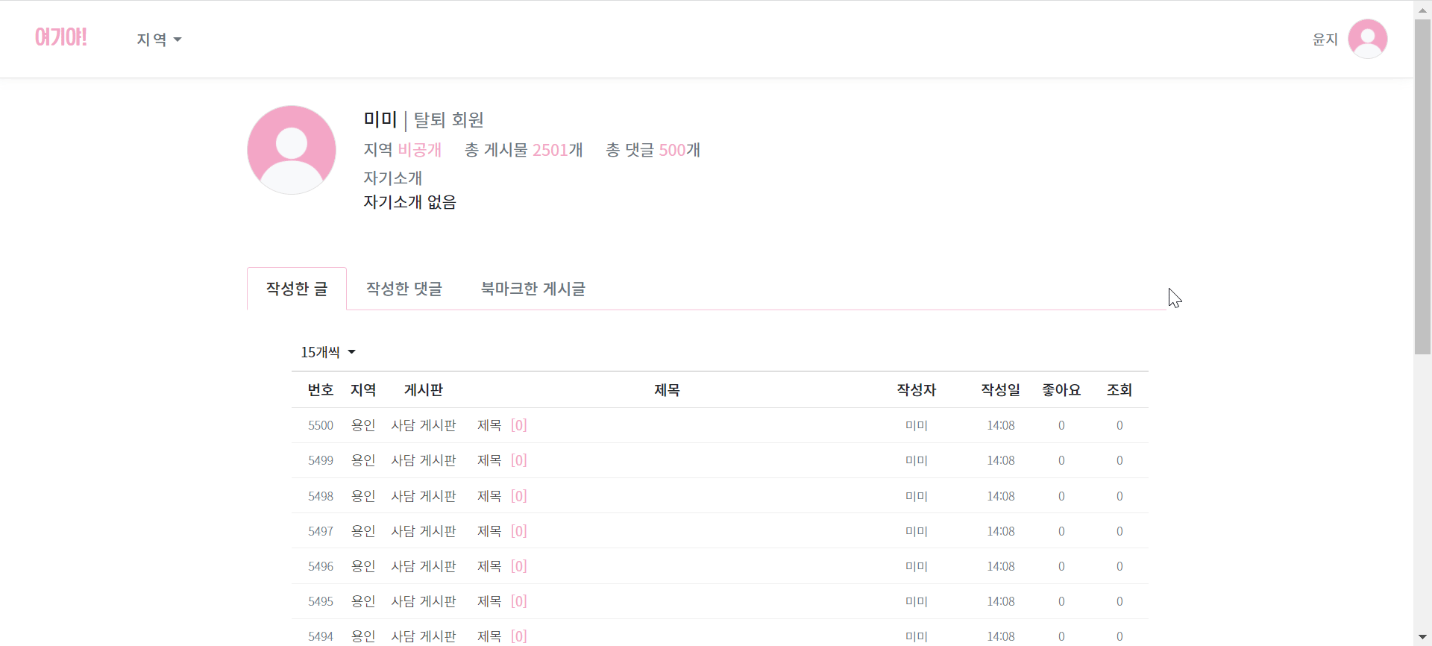Open the 북마크한 게시글 tab
This screenshot has height=646, width=1432.
click(533, 289)
